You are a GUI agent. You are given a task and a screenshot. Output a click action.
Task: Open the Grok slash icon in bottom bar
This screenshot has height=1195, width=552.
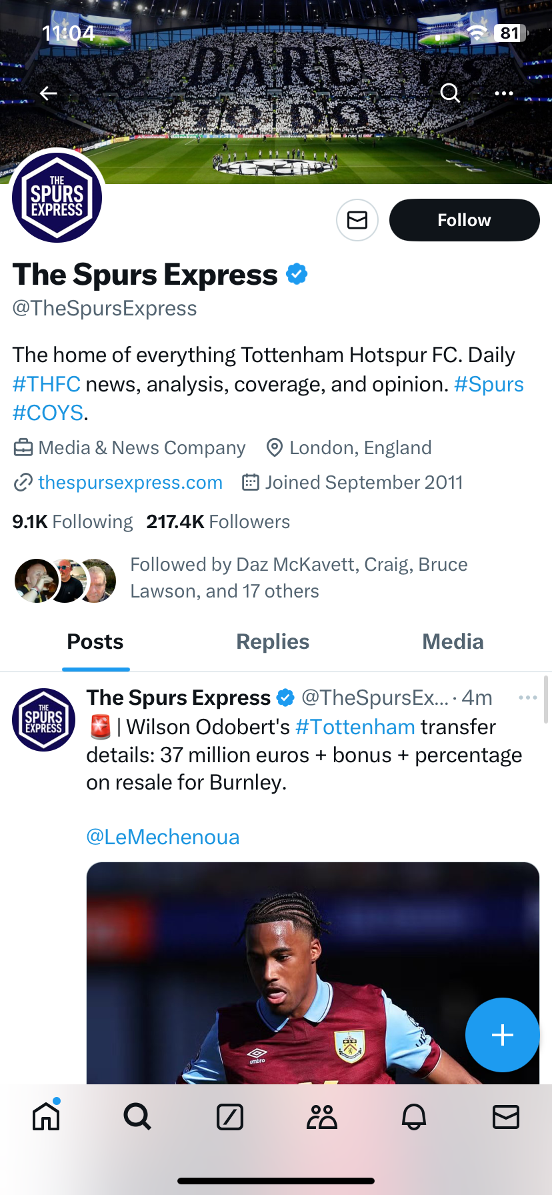pos(230,1116)
